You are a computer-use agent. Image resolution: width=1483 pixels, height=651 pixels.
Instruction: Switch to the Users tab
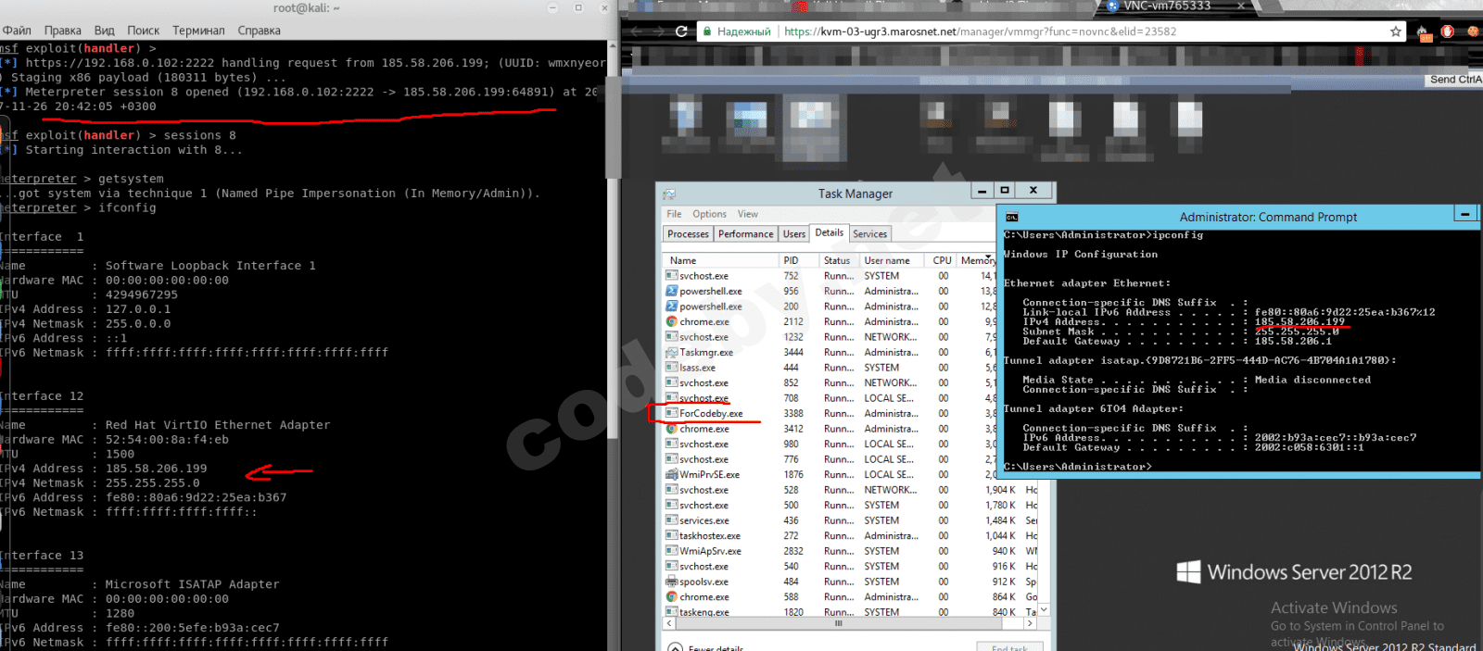[794, 234]
